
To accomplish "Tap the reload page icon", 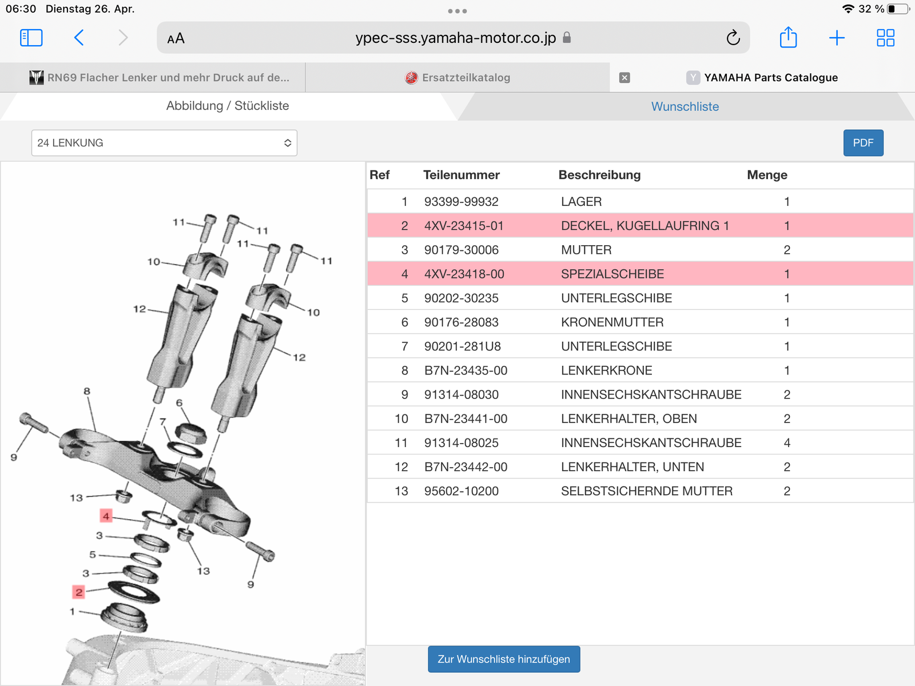I will point(733,38).
